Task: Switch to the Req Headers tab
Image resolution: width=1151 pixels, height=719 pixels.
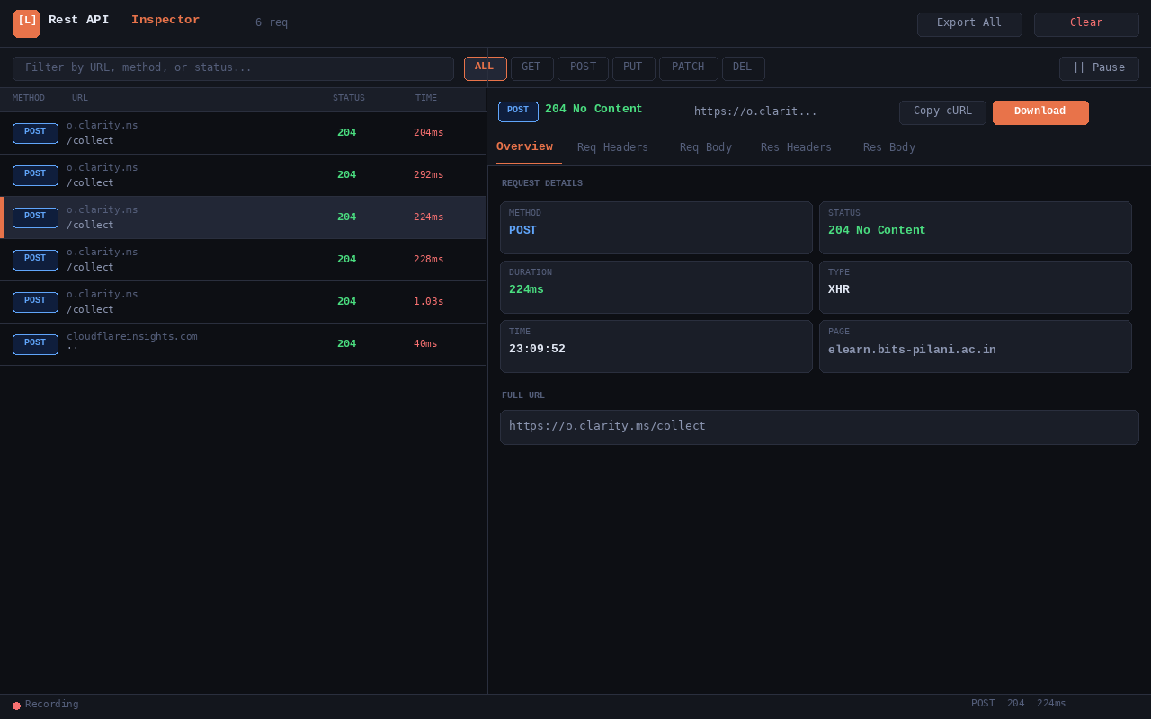Action: [x=612, y=147]
